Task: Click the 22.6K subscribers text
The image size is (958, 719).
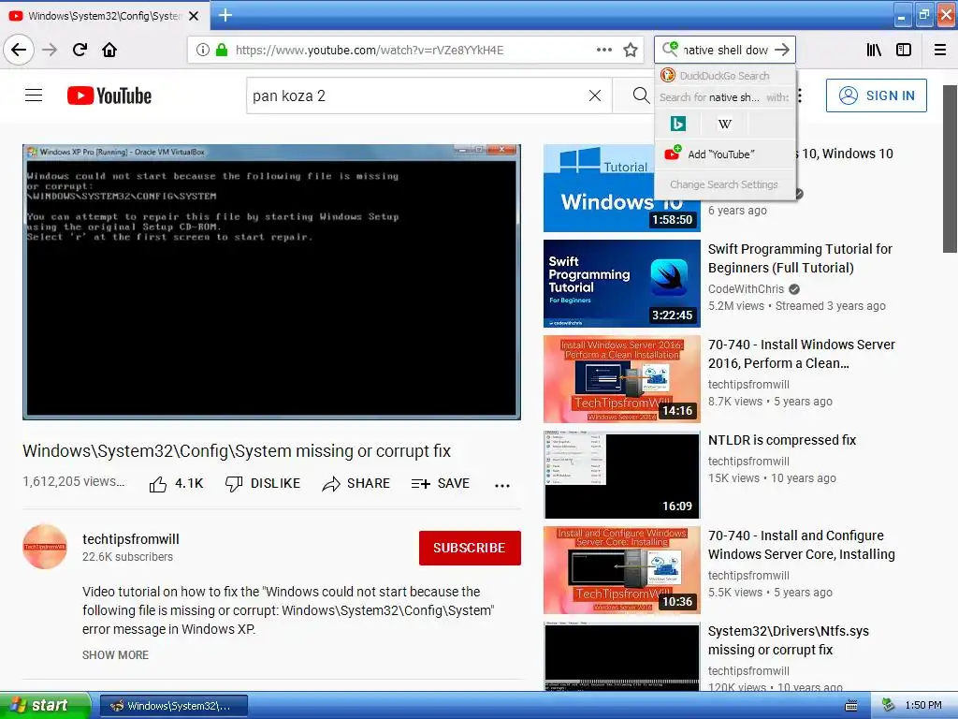Action: pos(127,557)
